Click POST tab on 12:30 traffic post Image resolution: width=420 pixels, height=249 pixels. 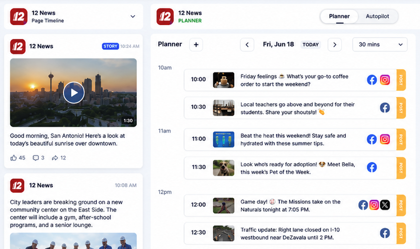tap(401, 233)
